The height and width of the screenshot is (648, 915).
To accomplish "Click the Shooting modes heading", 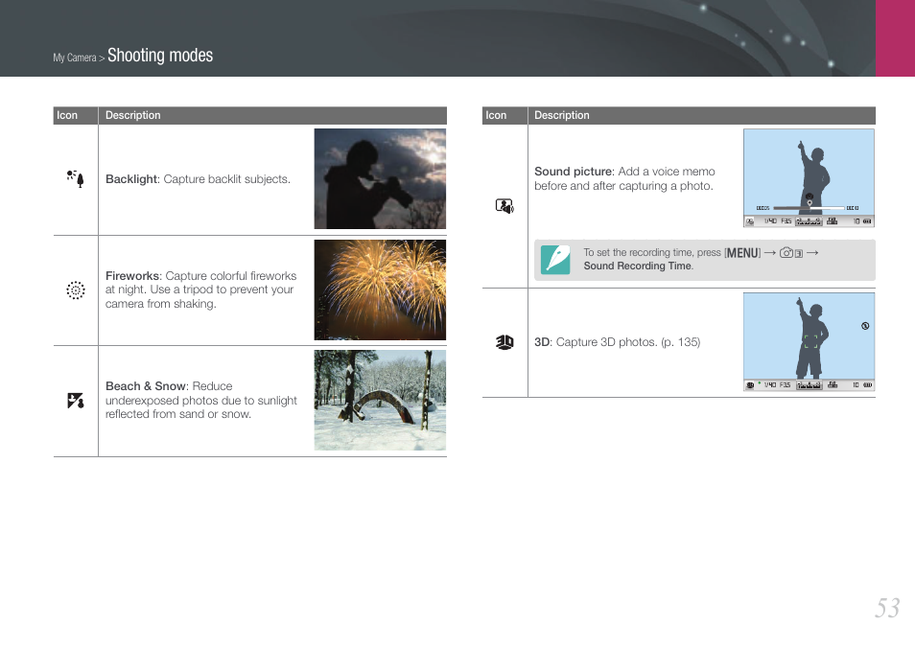I will point(160,56).
